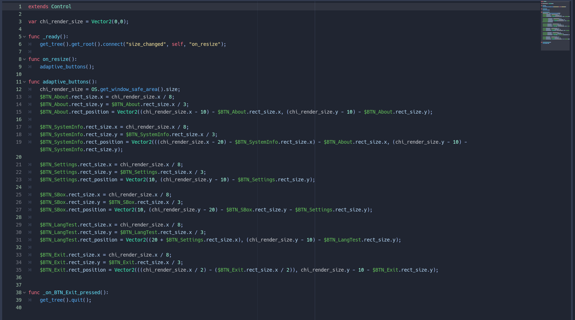Fold the _on_BTN_Exit_pressed function
The image size is (575, 320).
click(24, 292)
